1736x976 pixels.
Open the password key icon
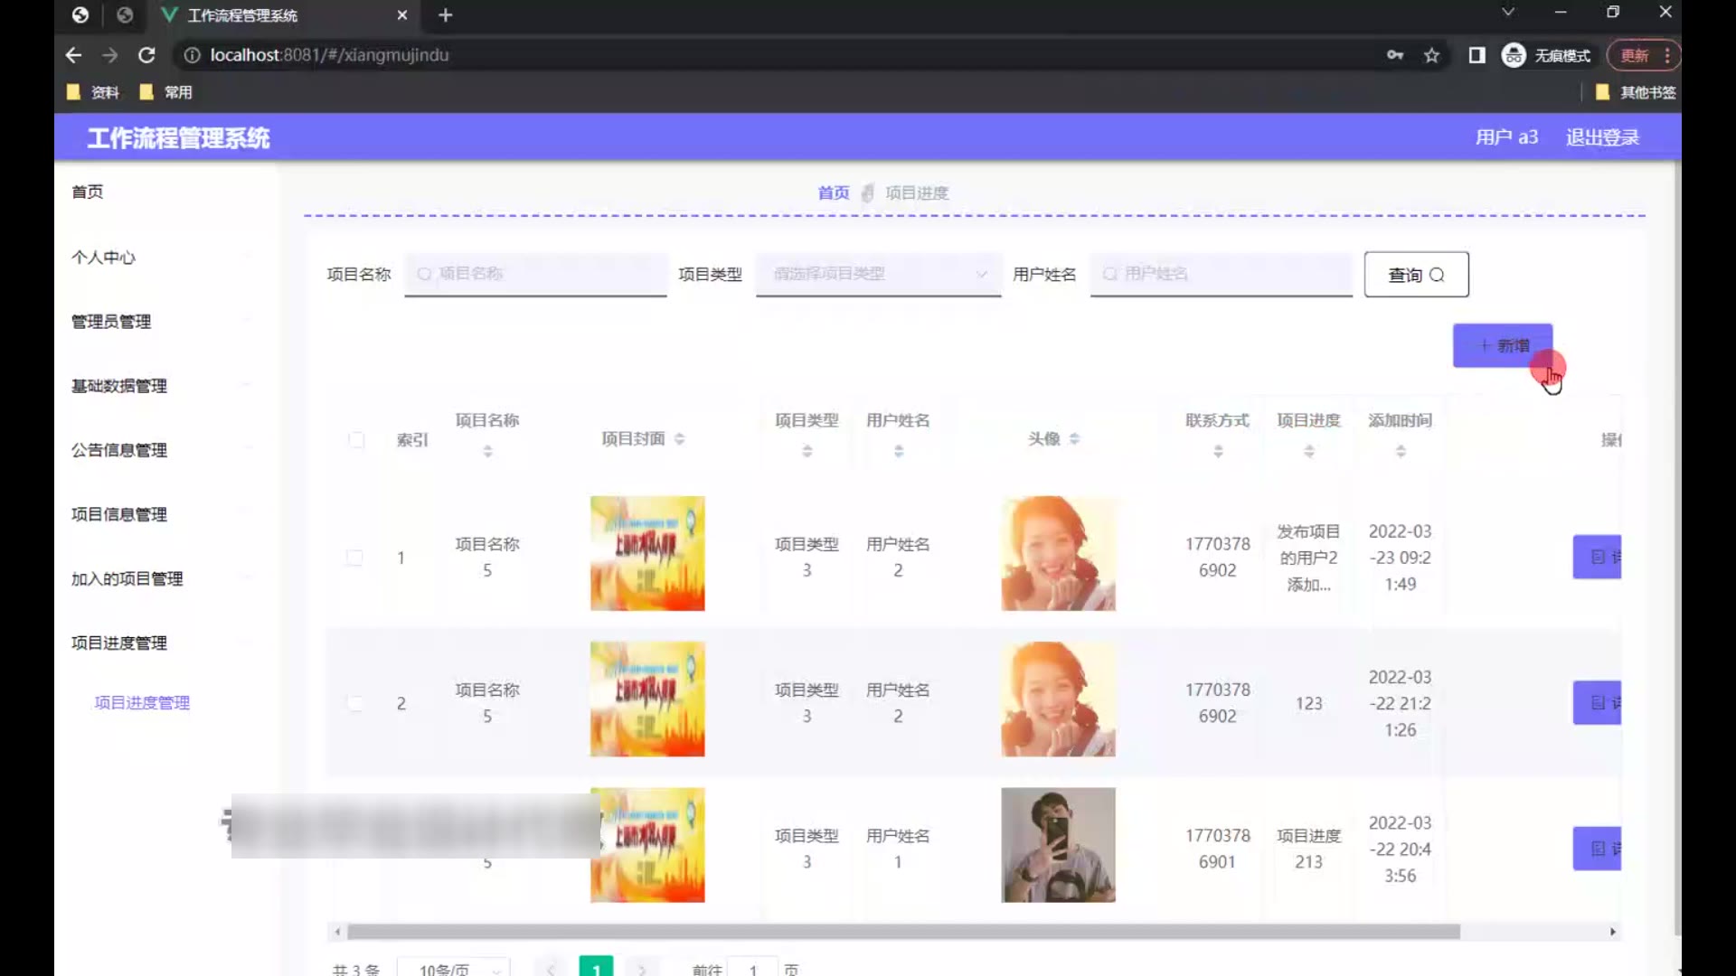(1395, 55)
